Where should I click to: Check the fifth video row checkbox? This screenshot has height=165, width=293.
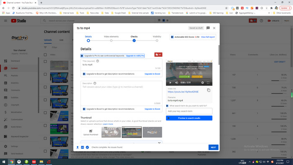click(45, 113)
